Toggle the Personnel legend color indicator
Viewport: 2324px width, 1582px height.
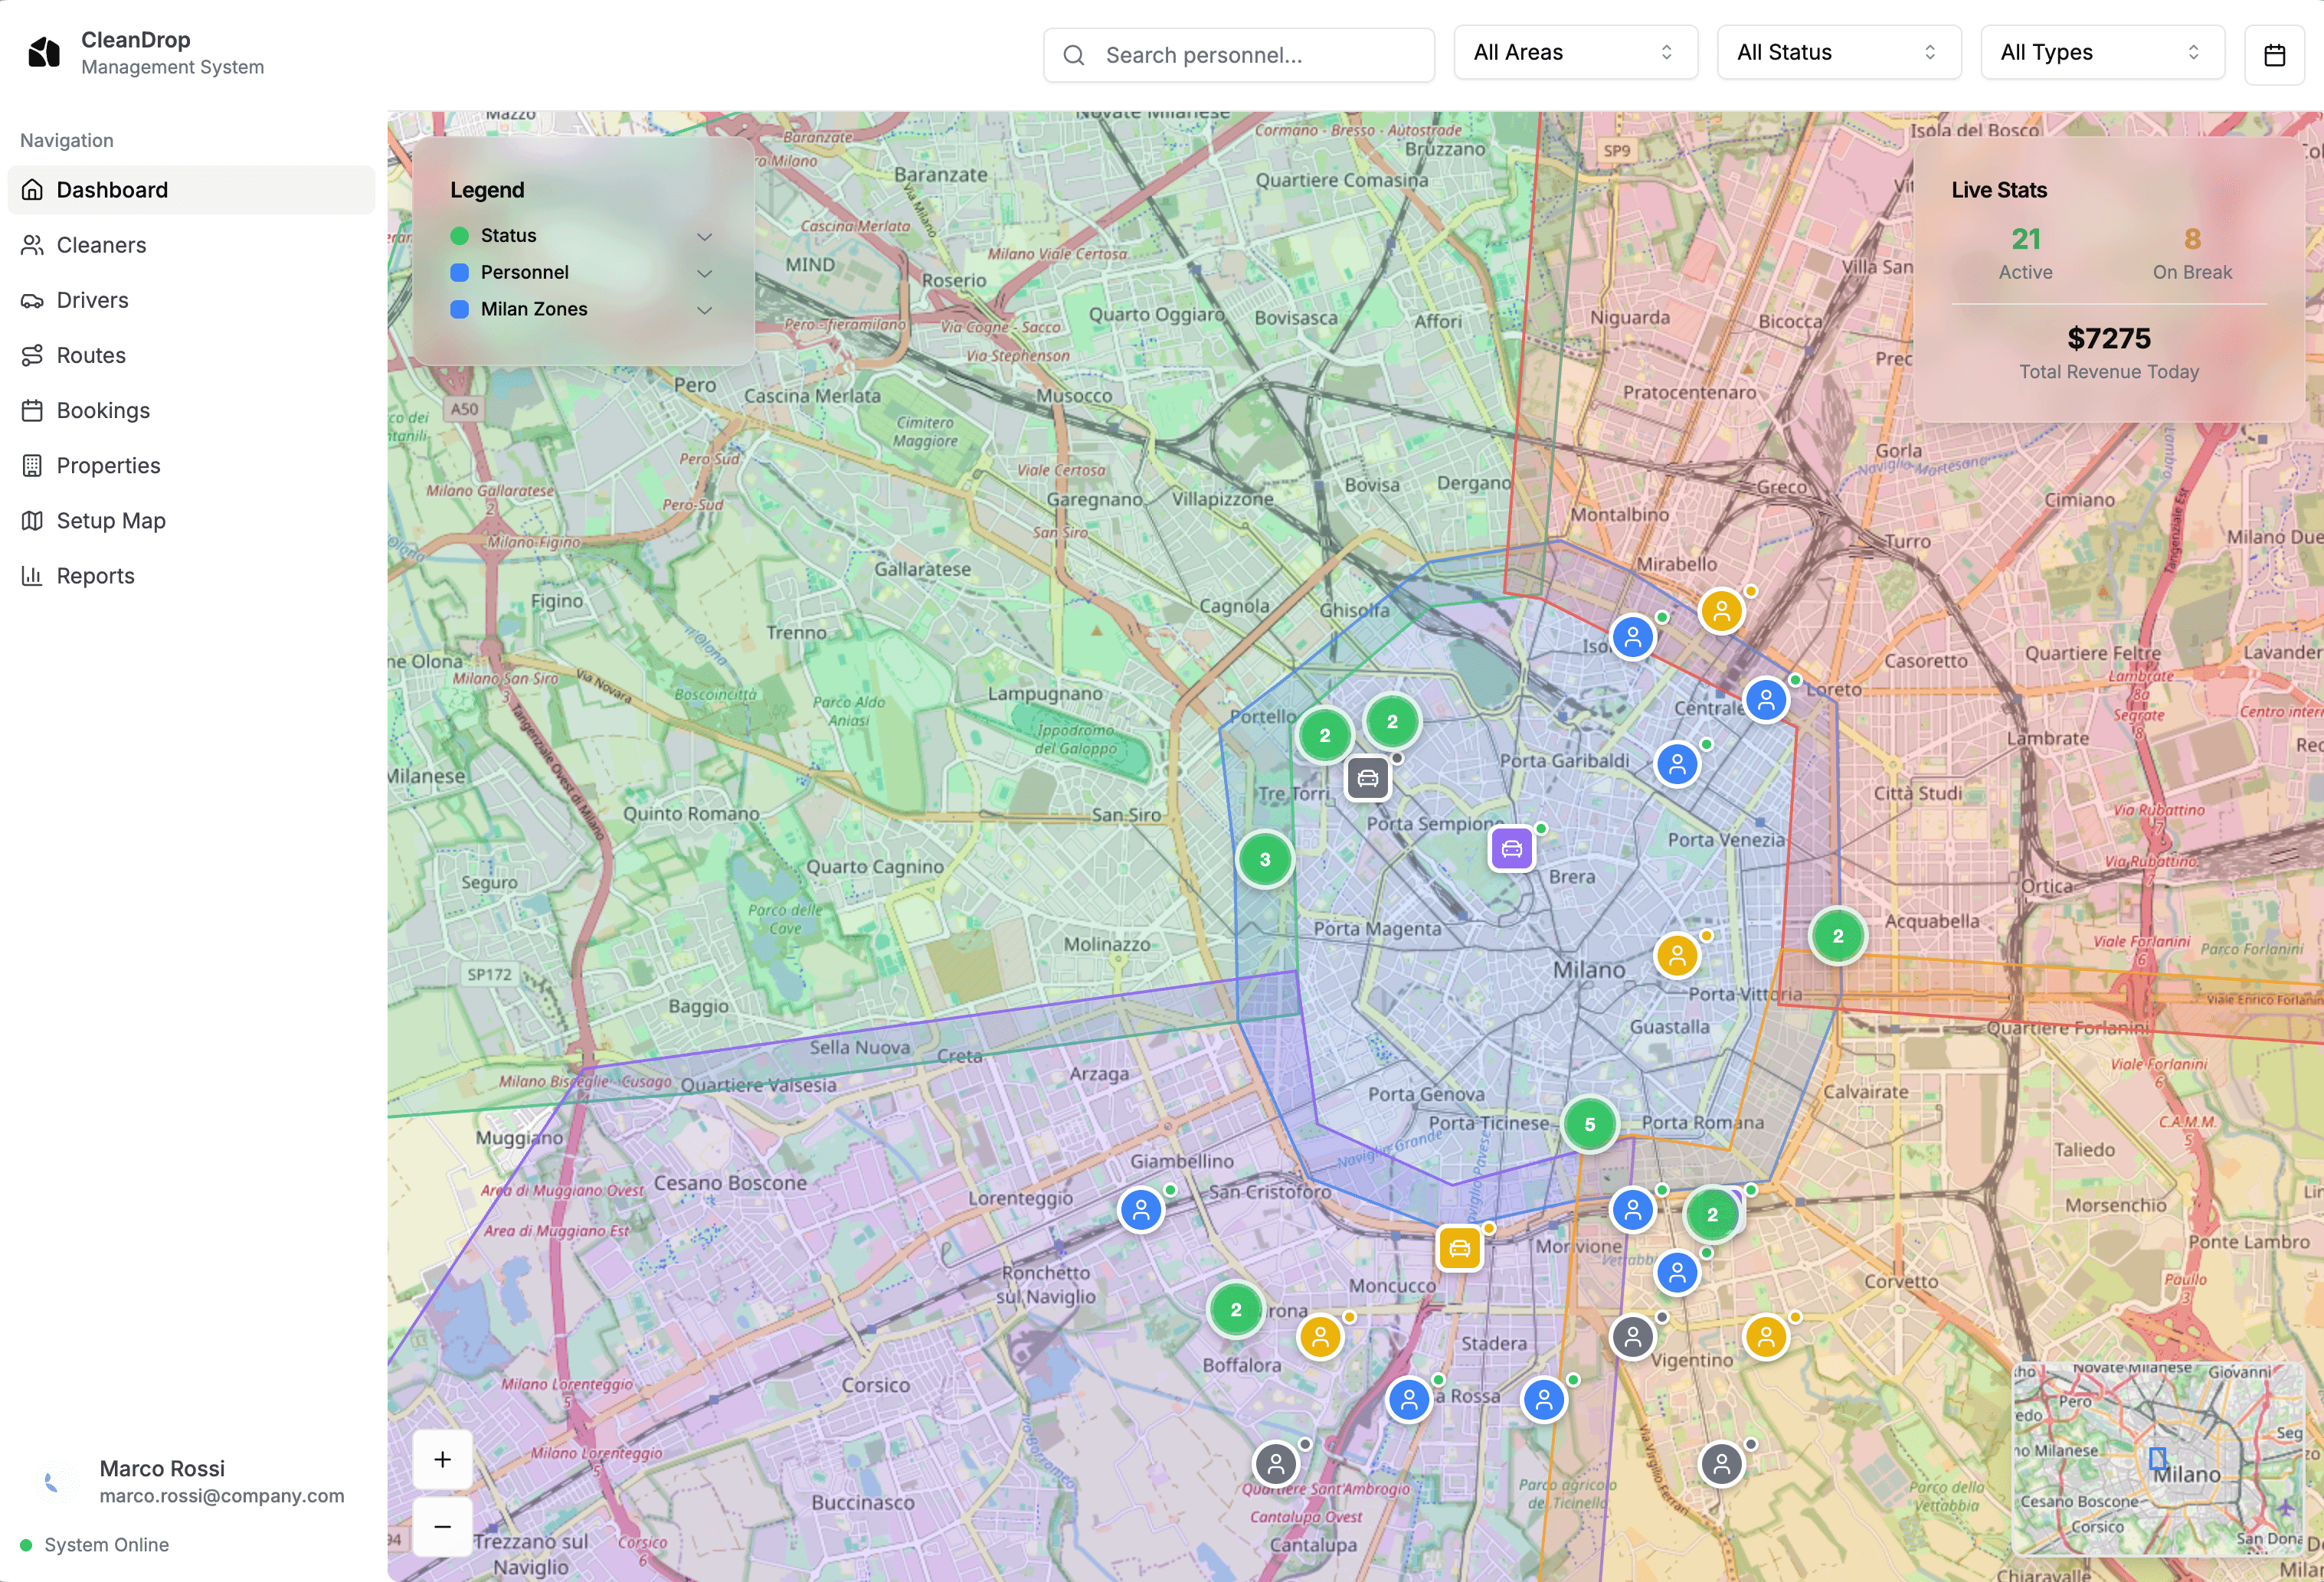point(460,272)
